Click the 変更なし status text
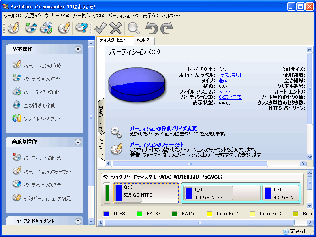 coord(298,231)
